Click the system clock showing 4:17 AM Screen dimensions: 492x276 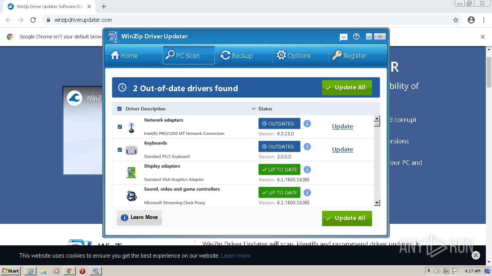(472, 271)
